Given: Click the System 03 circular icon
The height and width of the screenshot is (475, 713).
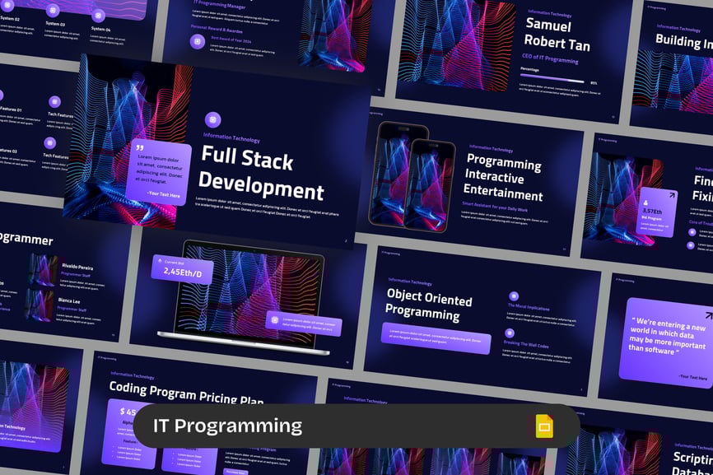Looking at the screenshot, I should [x=53, y=11].
